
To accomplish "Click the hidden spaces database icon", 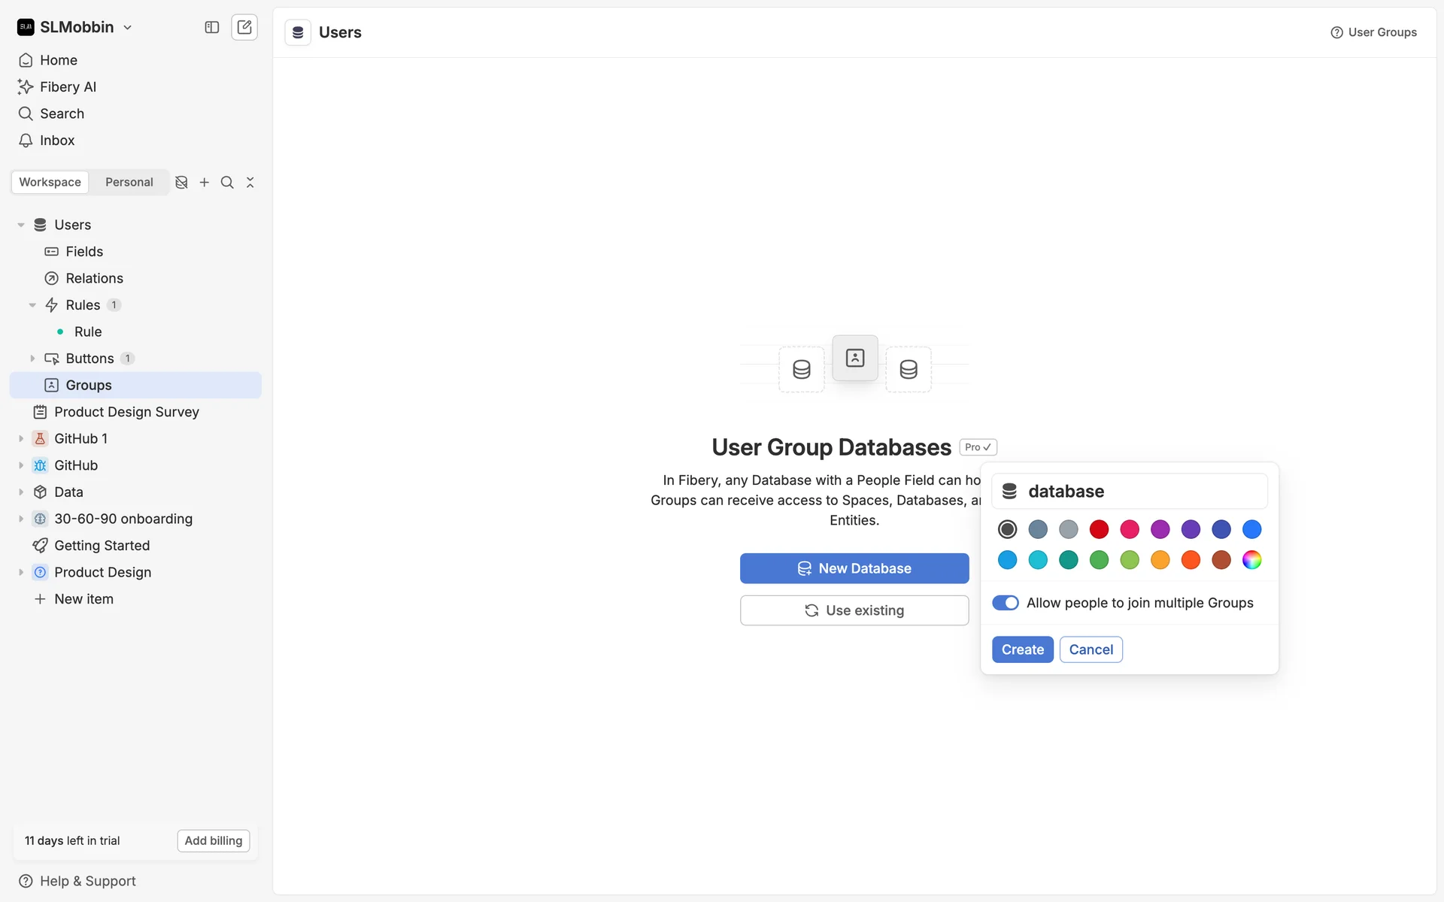I will click(x=181, y=183).
